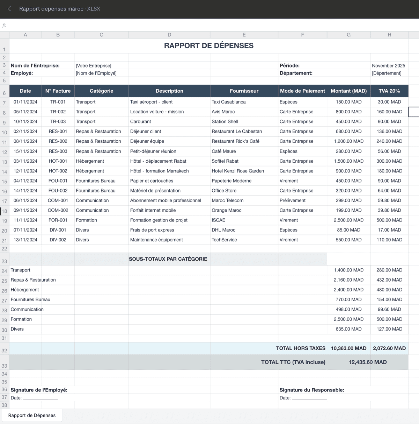Viewport: 419px width, 424px height.
Task: Click the TR-002 invoice number cell
Action: [x=58, y=112]
